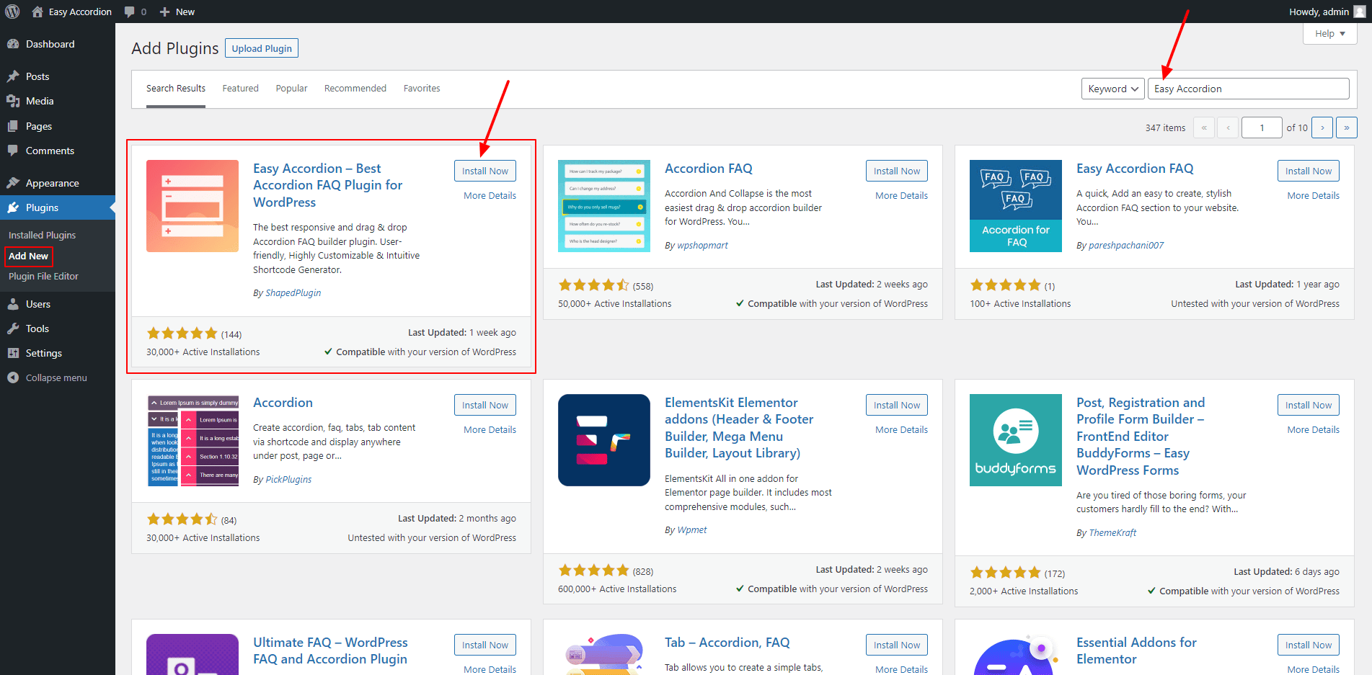Open the ElementsKit plugin thumbnail
This screenshot has width=1372, height=675.
[604, 440]
